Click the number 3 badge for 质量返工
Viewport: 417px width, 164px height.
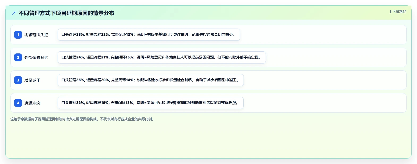click(x=18, y=80)
